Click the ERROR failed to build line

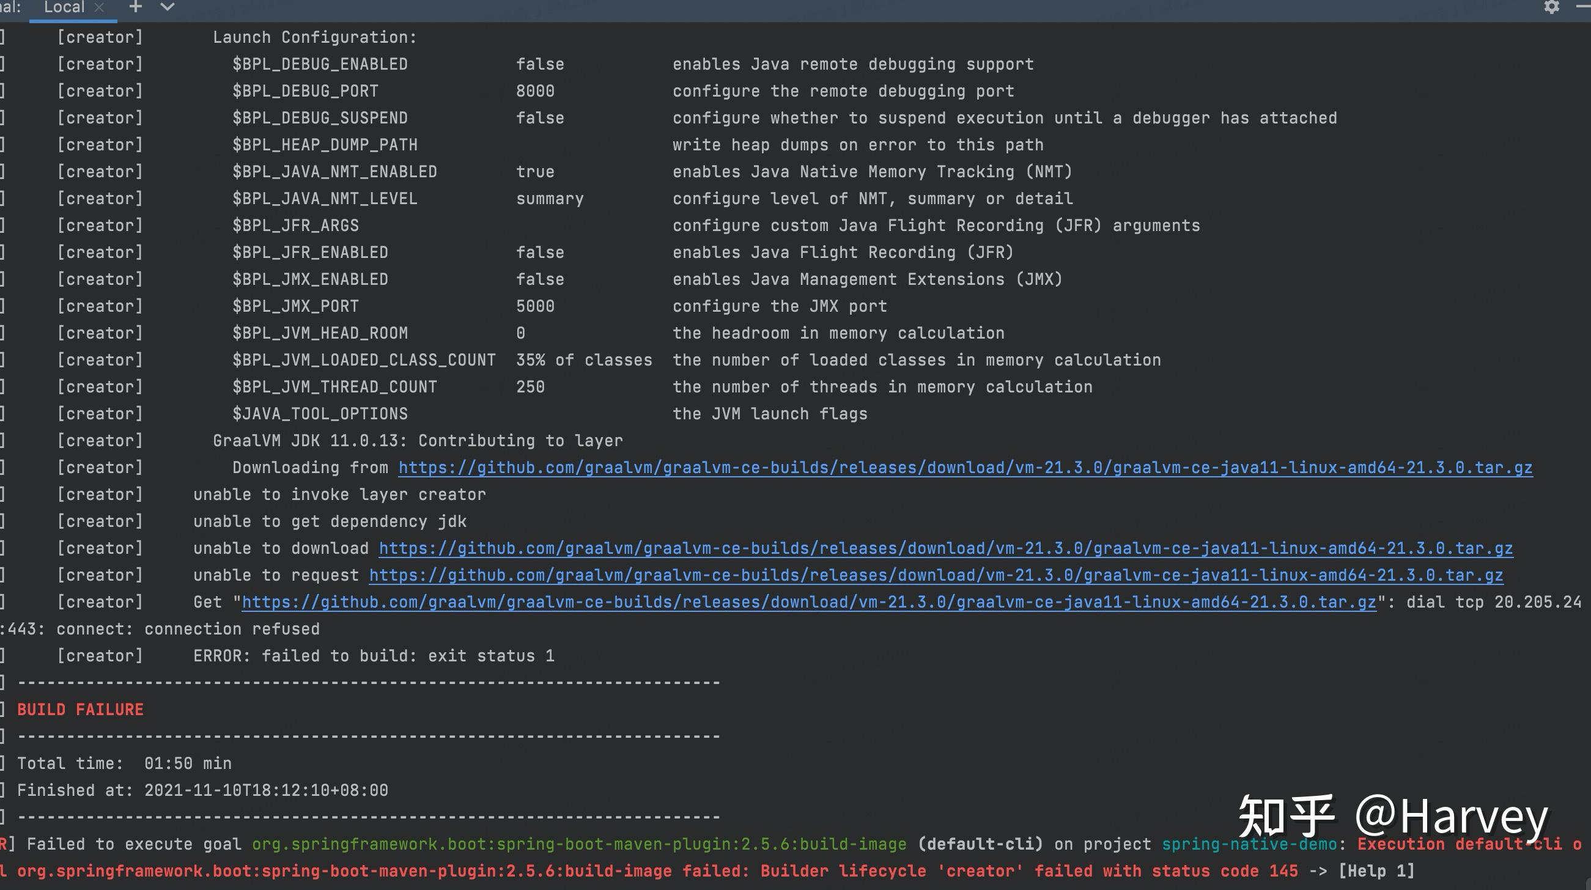374,656
